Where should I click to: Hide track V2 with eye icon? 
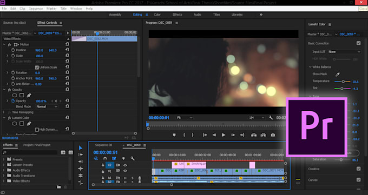click(125, 165)
